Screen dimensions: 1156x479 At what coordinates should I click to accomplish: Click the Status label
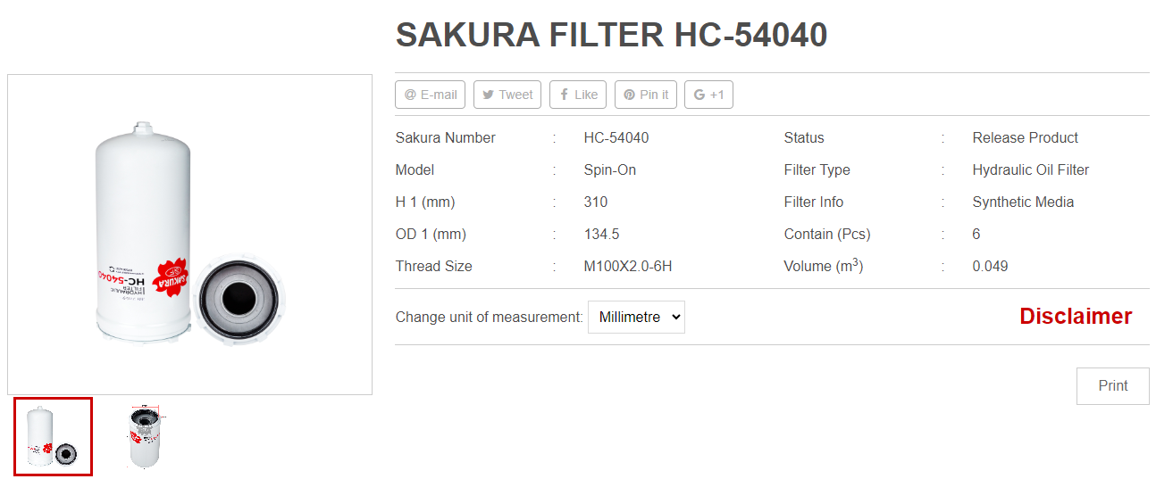pyautogui.click(x=804, y=138)
